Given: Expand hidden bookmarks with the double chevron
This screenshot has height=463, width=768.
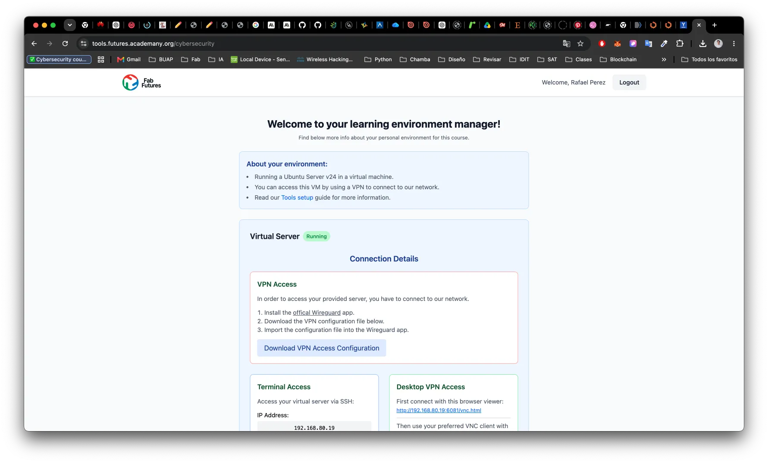Looking at the screenshot, I should pyautogui.click(x=664, y=59).
